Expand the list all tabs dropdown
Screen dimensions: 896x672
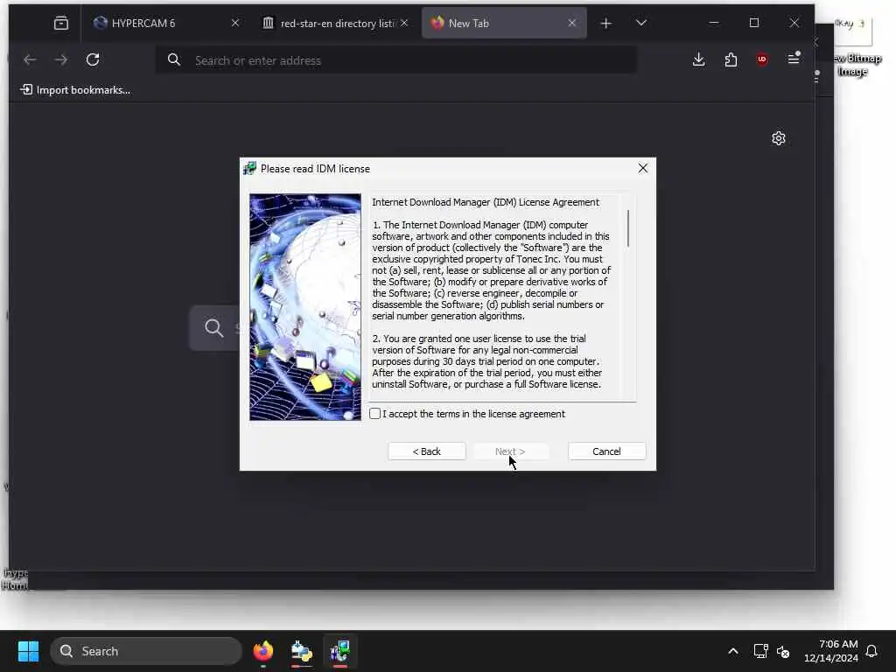(x=641, y=23)
